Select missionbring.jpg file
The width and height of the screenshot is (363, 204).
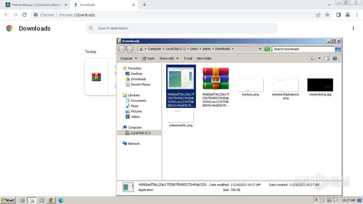coord(320,88)
